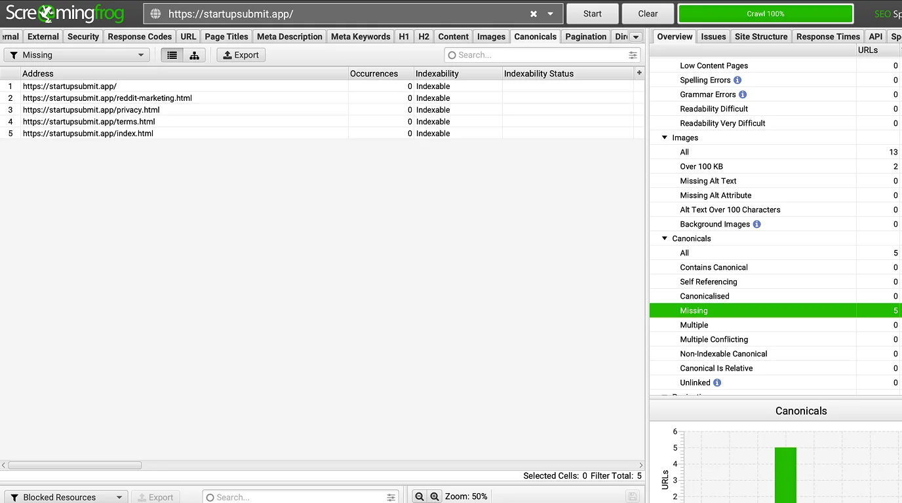Select the highlighted Missing canonical item

(x=775, y=310)
